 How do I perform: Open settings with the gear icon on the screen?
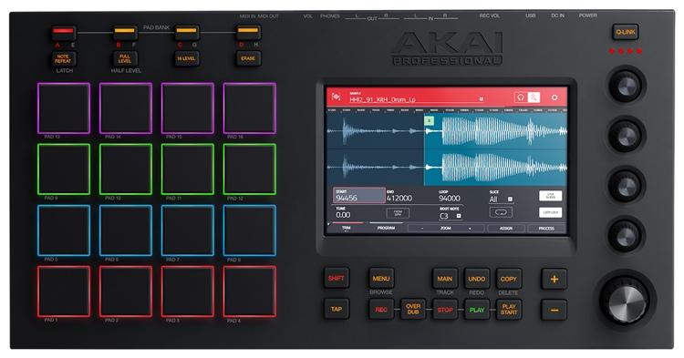(x=554, y=97)
